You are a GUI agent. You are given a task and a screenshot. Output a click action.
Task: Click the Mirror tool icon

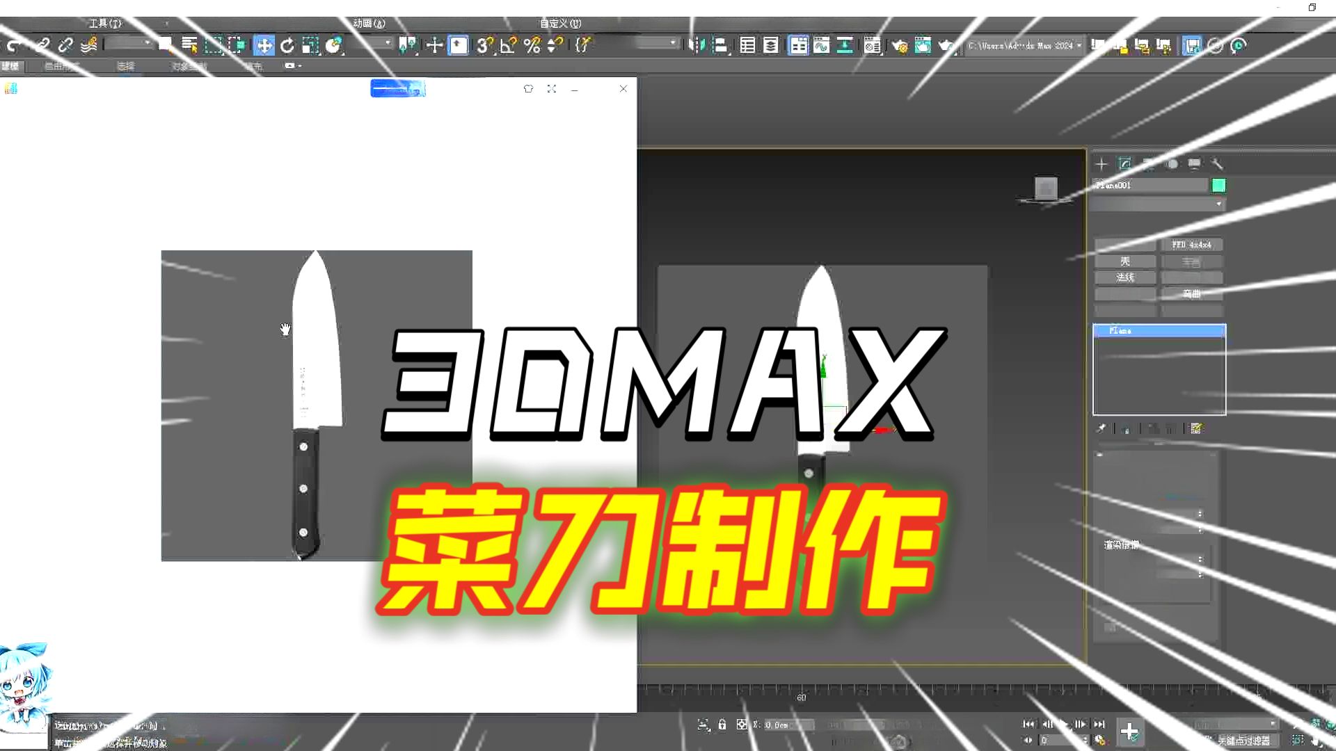(697, 46)
